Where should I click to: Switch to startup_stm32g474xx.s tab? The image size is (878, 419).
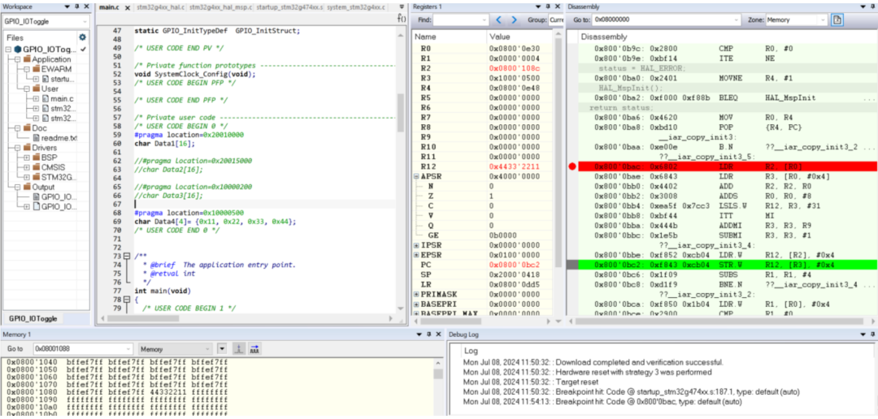click(x=289, y=8)
